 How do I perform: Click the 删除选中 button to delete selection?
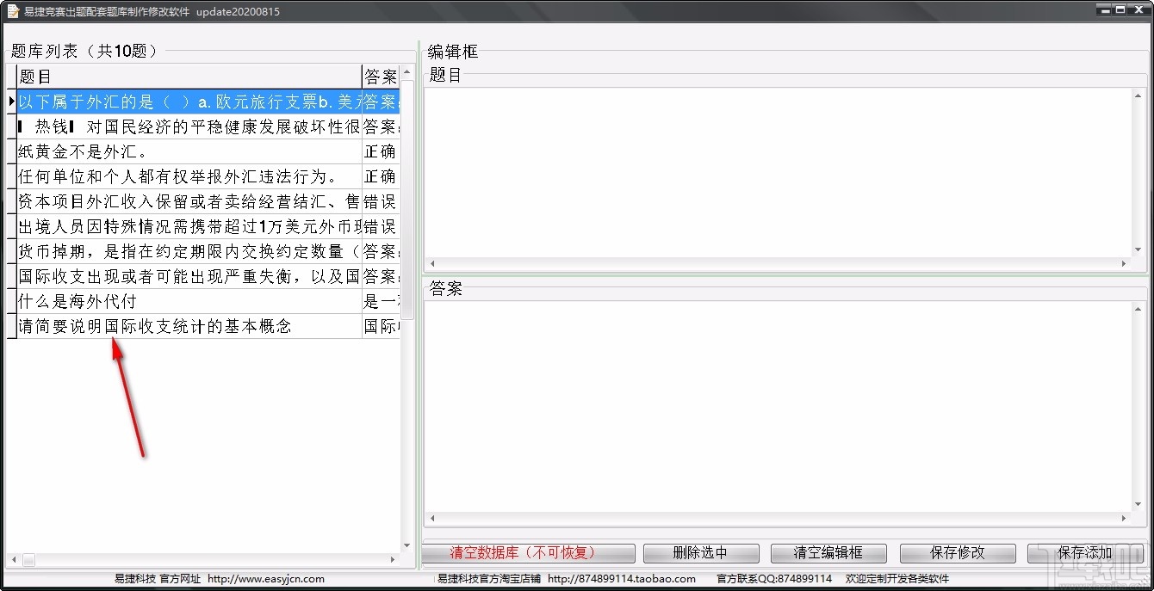click(x=700, y=553)
